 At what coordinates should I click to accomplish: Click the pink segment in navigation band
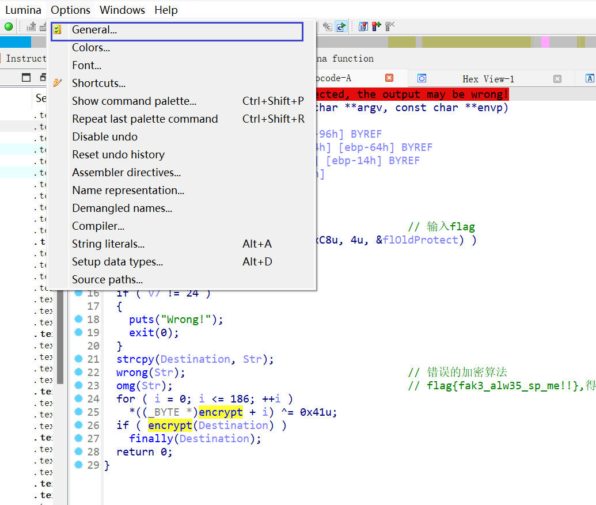point(545,42)
